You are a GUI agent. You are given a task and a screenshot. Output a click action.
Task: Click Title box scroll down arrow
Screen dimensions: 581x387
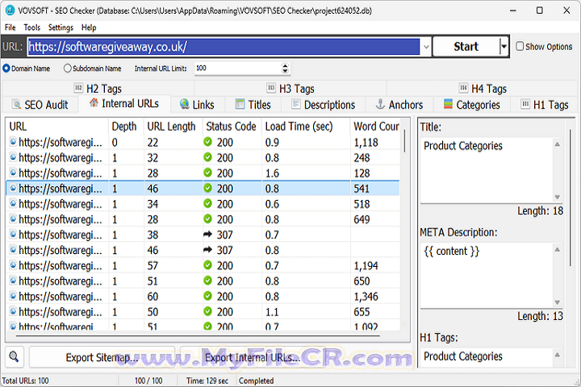pos(557,197)
